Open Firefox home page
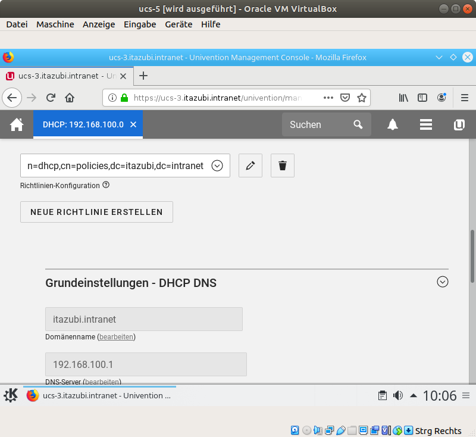Image resolution: width=476 pixels, height=437 pixels. [70, 98]
